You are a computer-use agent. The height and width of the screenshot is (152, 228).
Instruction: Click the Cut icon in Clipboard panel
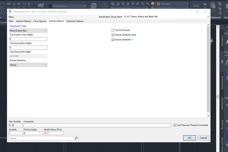coord(220,4)
